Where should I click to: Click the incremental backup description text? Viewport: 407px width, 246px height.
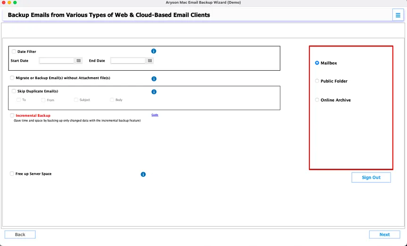click(x=77, y=121)
